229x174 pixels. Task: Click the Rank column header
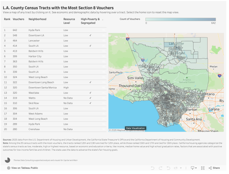coord(7,19)
